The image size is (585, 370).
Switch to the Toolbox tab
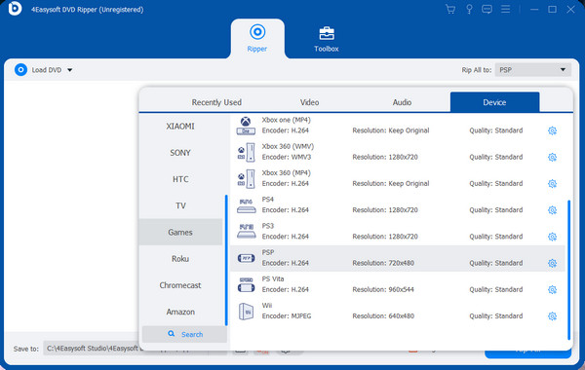pos(327,39)
